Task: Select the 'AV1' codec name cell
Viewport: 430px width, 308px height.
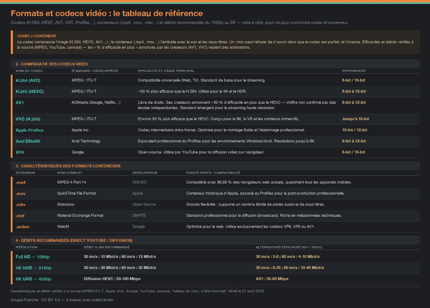Action: point(20,103)
